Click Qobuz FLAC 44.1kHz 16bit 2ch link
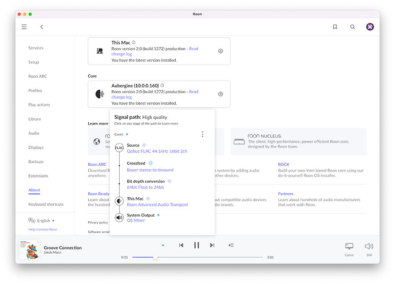395x284 pixels. 157,151
